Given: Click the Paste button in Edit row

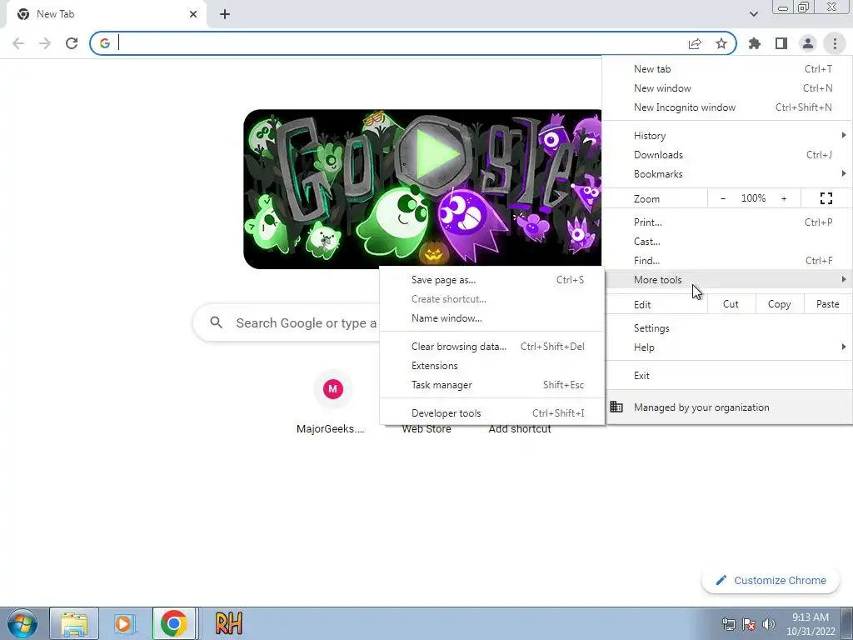Looking at the screenshot, I should click(x=827, y=304).
